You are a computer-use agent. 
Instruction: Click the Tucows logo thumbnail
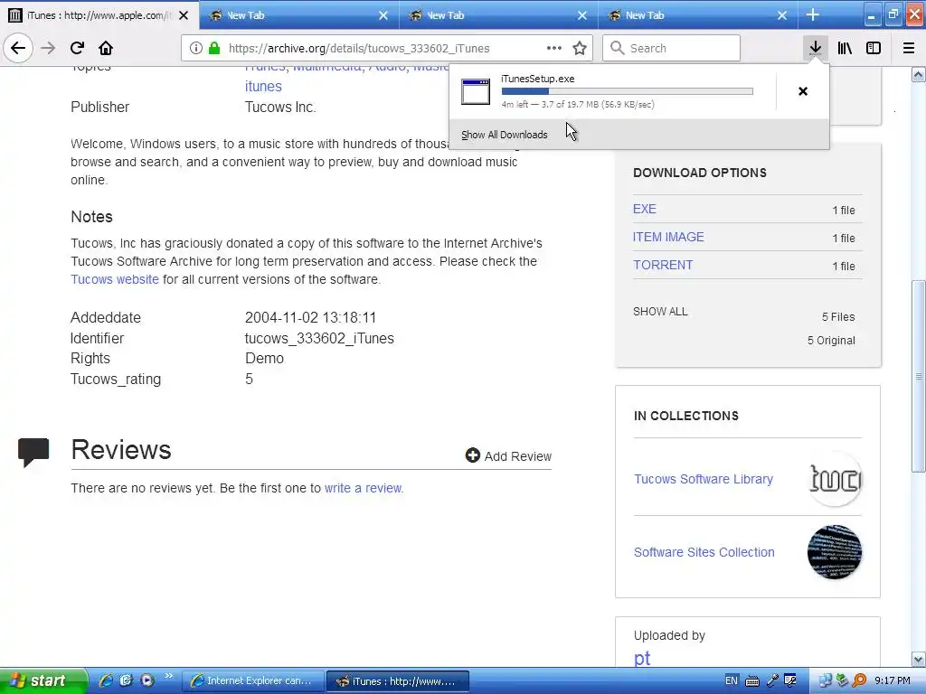[x=835, y=479]
